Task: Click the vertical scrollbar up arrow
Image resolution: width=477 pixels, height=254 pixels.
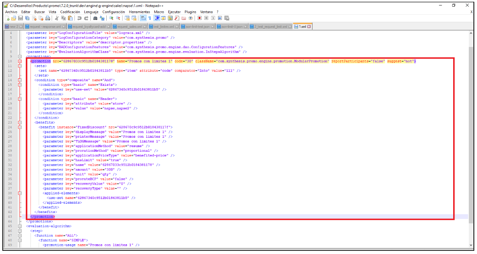Action: click(x=471, y=34)
